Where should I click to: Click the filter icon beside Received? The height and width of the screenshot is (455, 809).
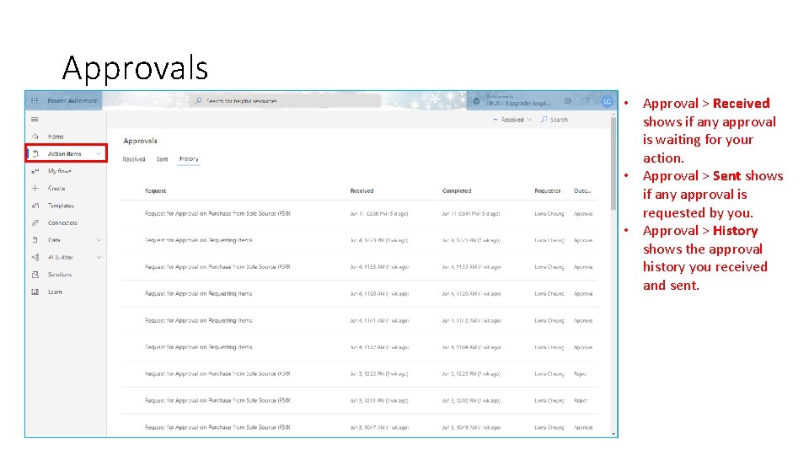[496, 120]
